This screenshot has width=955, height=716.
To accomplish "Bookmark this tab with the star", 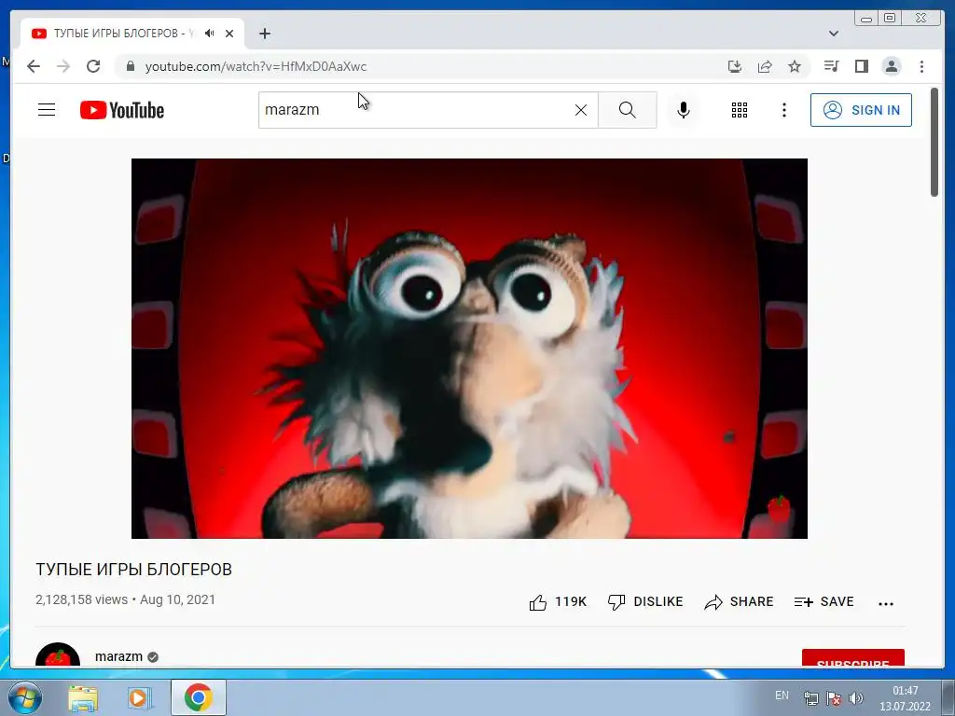I will click(795, 66).
